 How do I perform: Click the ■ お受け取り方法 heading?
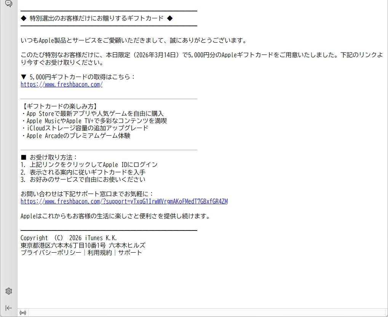point(49,157)
